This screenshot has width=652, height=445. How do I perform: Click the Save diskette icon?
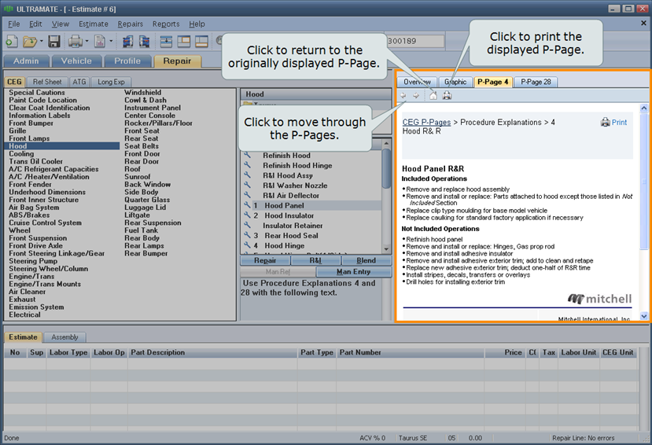coord(54,41)
